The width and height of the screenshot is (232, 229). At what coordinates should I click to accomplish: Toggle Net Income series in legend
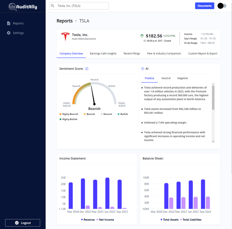(105, 220)
